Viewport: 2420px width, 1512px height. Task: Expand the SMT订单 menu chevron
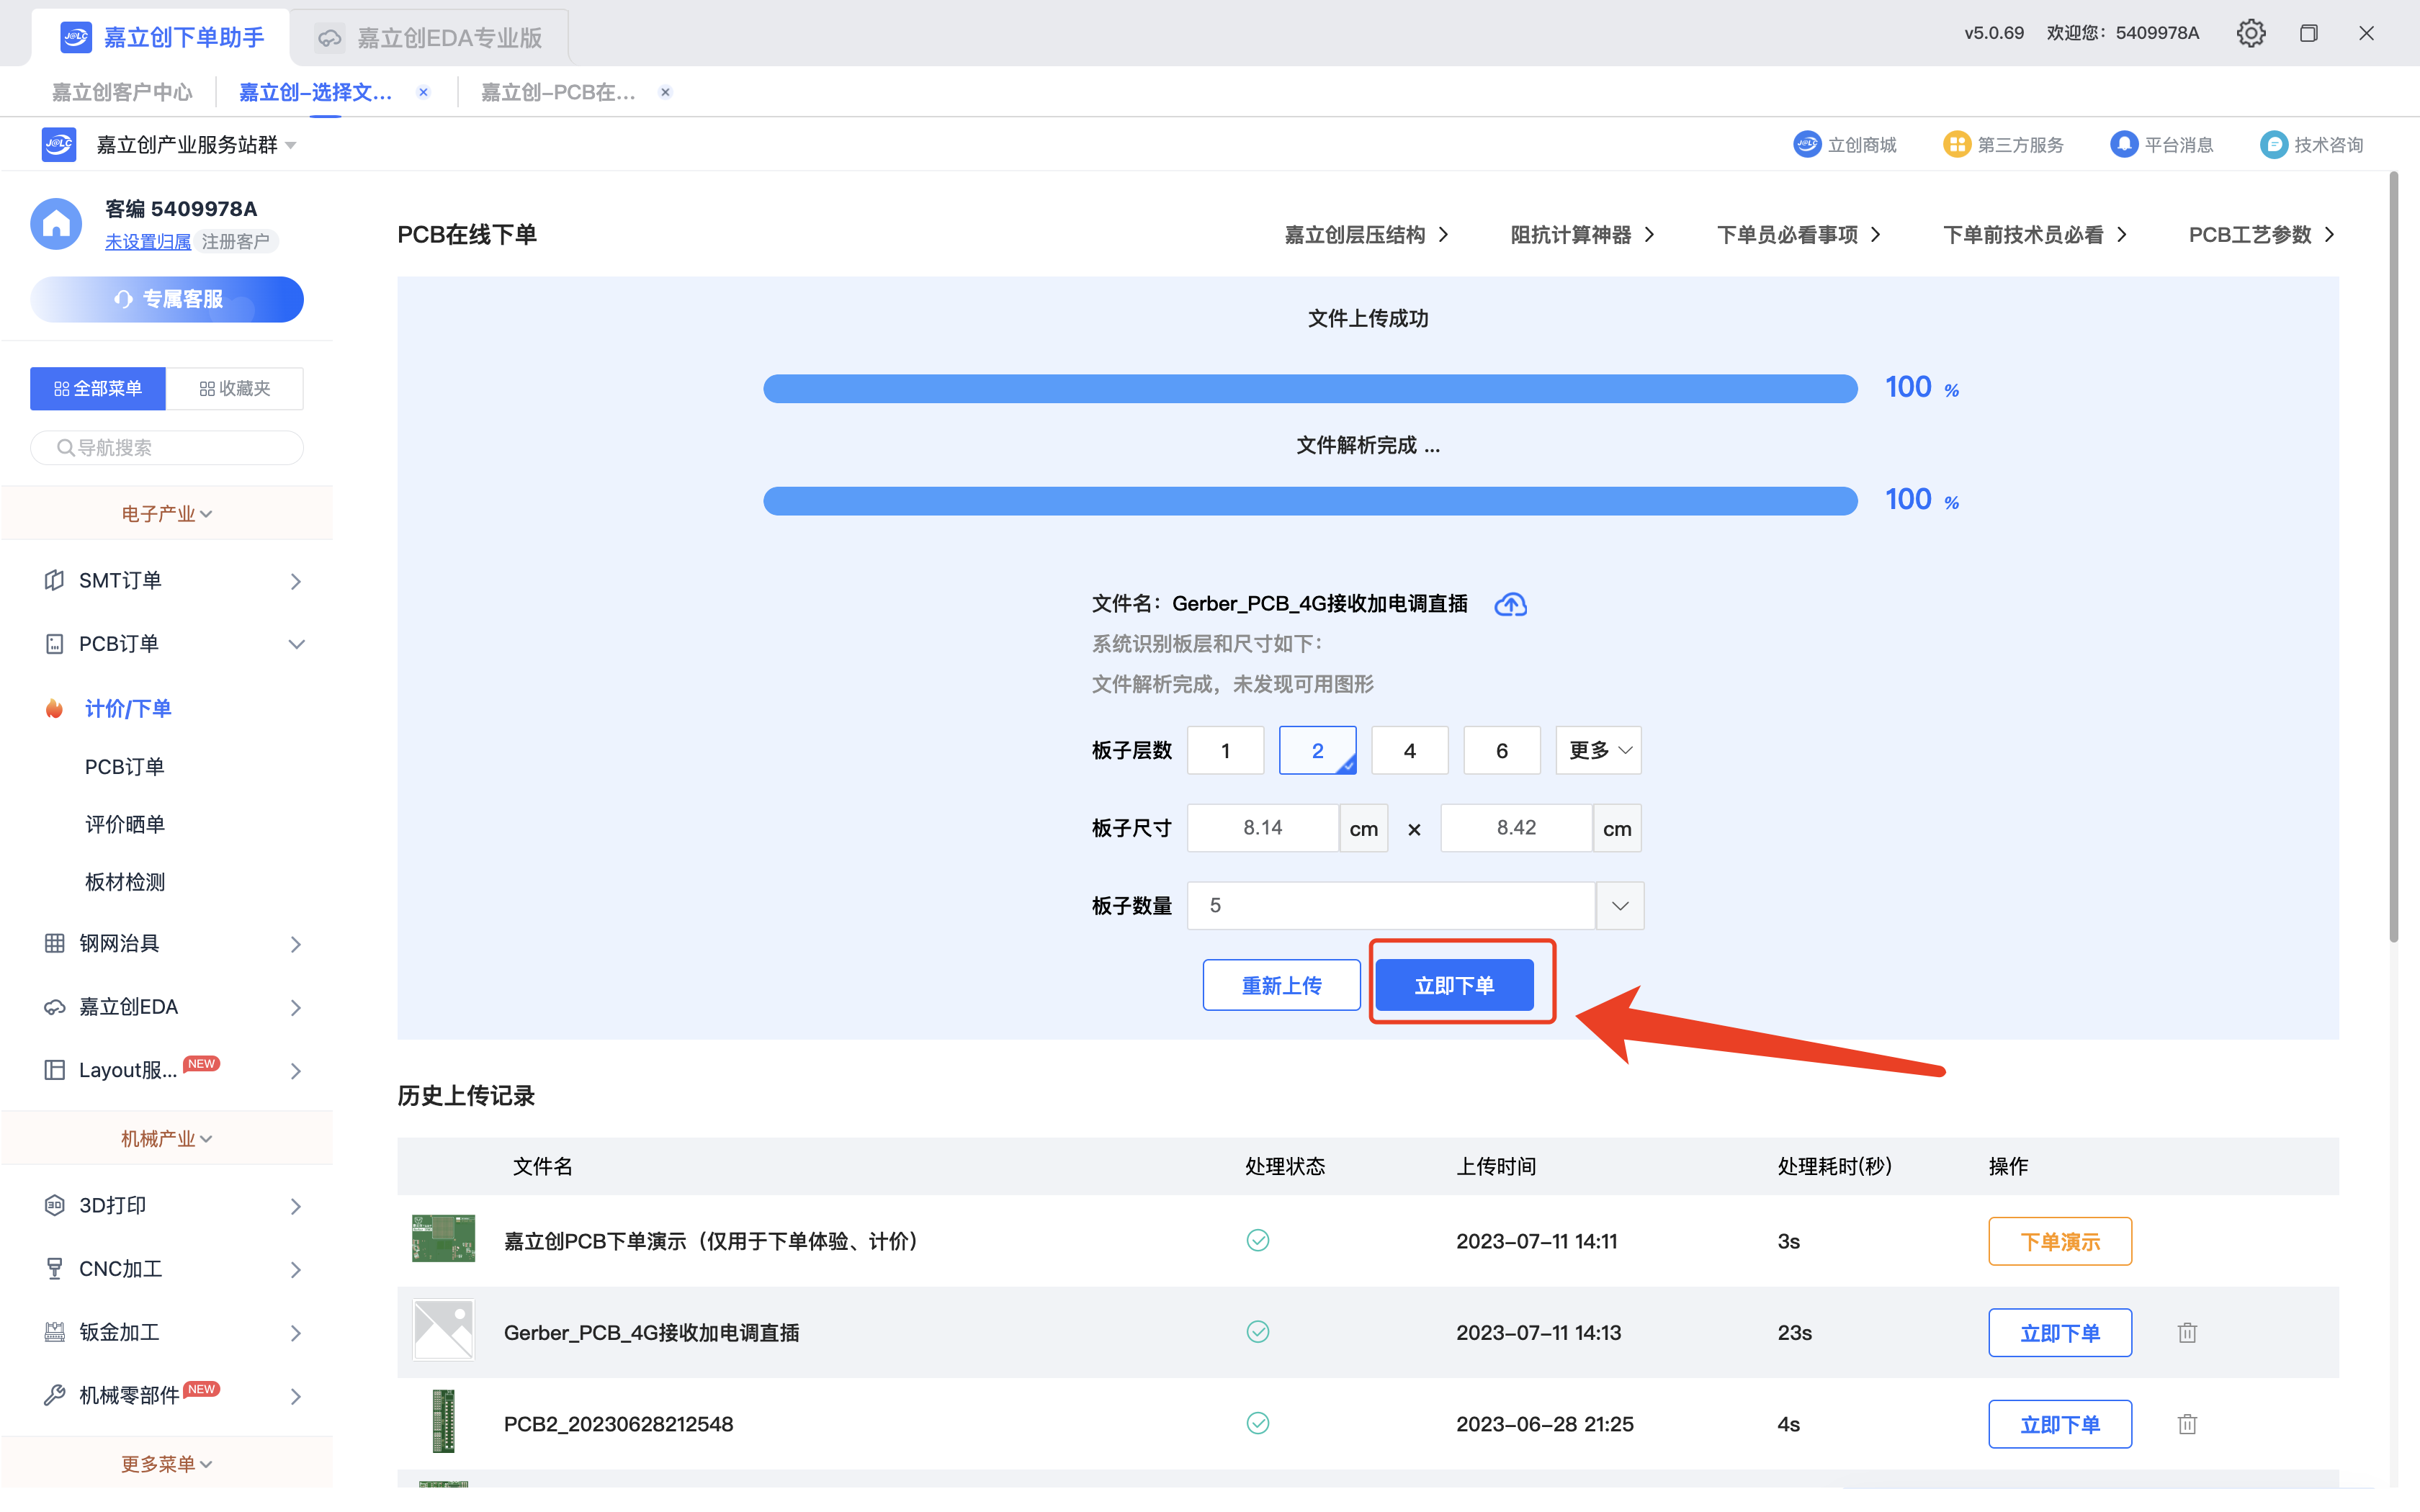tap(296, 581)
